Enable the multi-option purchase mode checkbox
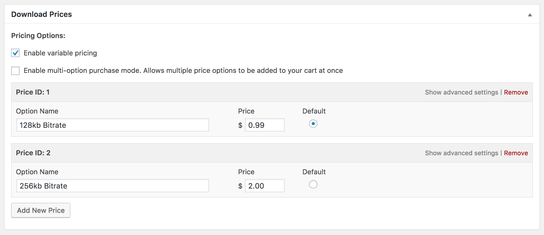The width and height of the screenshot is (544, 235). click(15, 71)
